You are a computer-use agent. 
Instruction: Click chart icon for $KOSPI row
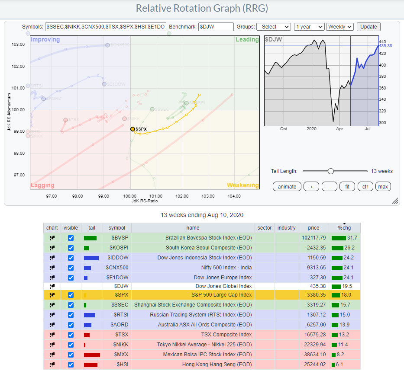pos(52,248)
